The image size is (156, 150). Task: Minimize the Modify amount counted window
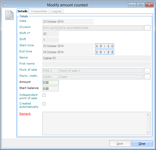pos(132,5)
